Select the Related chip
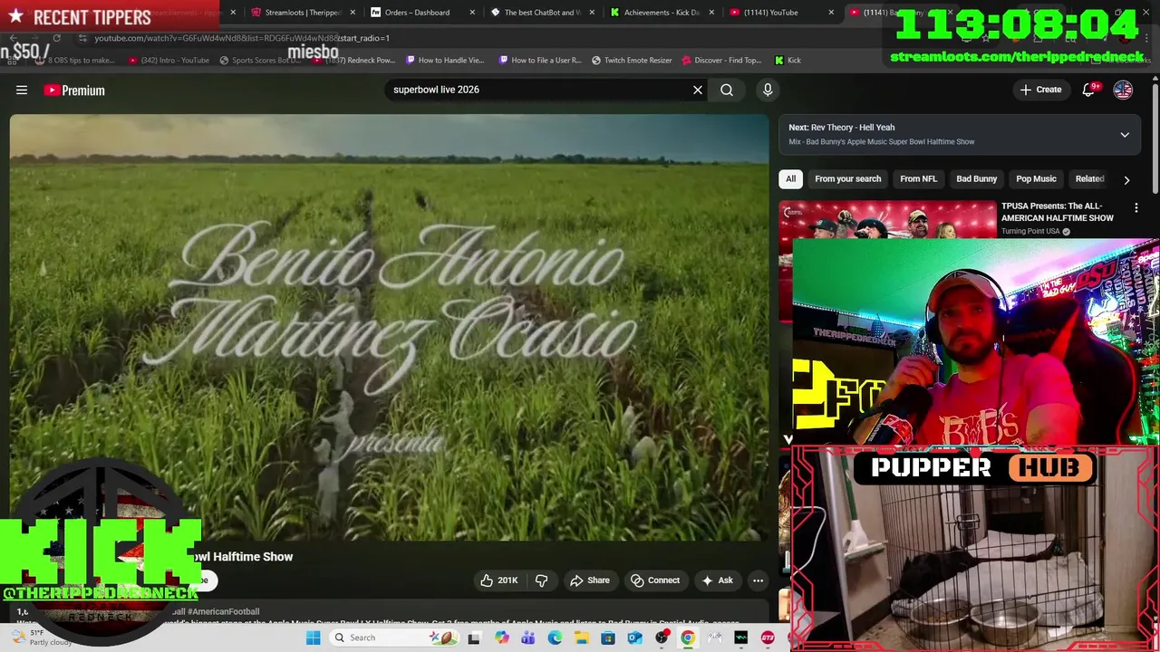This screenshot has height=652, width=1160. click(1089, 178)
